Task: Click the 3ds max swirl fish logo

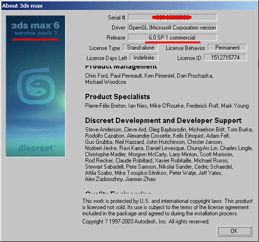Action: 36,86
